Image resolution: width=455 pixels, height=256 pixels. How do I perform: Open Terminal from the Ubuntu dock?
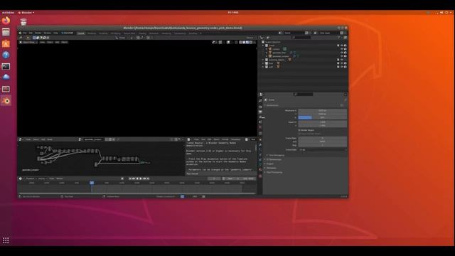tap(6, 66)
